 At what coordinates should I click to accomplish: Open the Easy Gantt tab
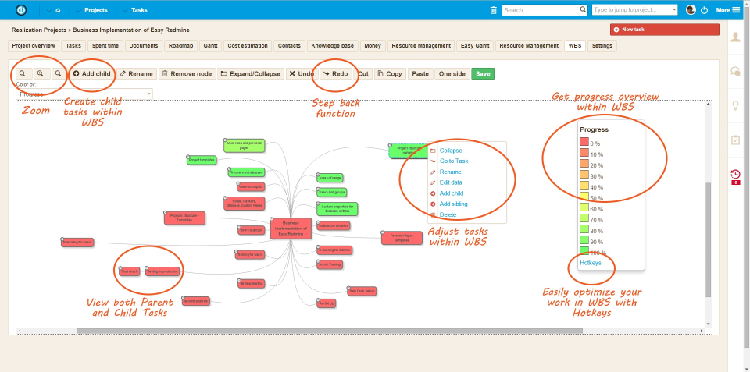[x=473, y=46]
